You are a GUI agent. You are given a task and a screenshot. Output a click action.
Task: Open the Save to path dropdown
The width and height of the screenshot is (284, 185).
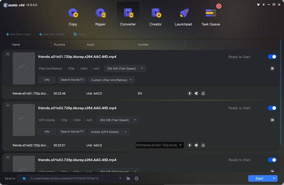[120, 178]
